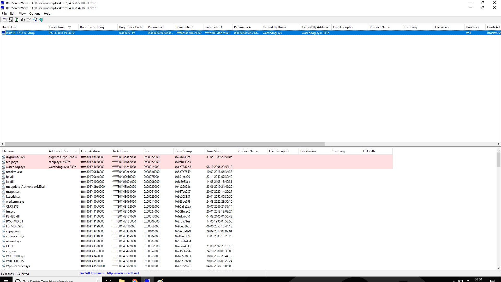Click the Copy Selected Items icon
Image resolution: width=501 pixels, height=282 pixels.
coord(23,20)
